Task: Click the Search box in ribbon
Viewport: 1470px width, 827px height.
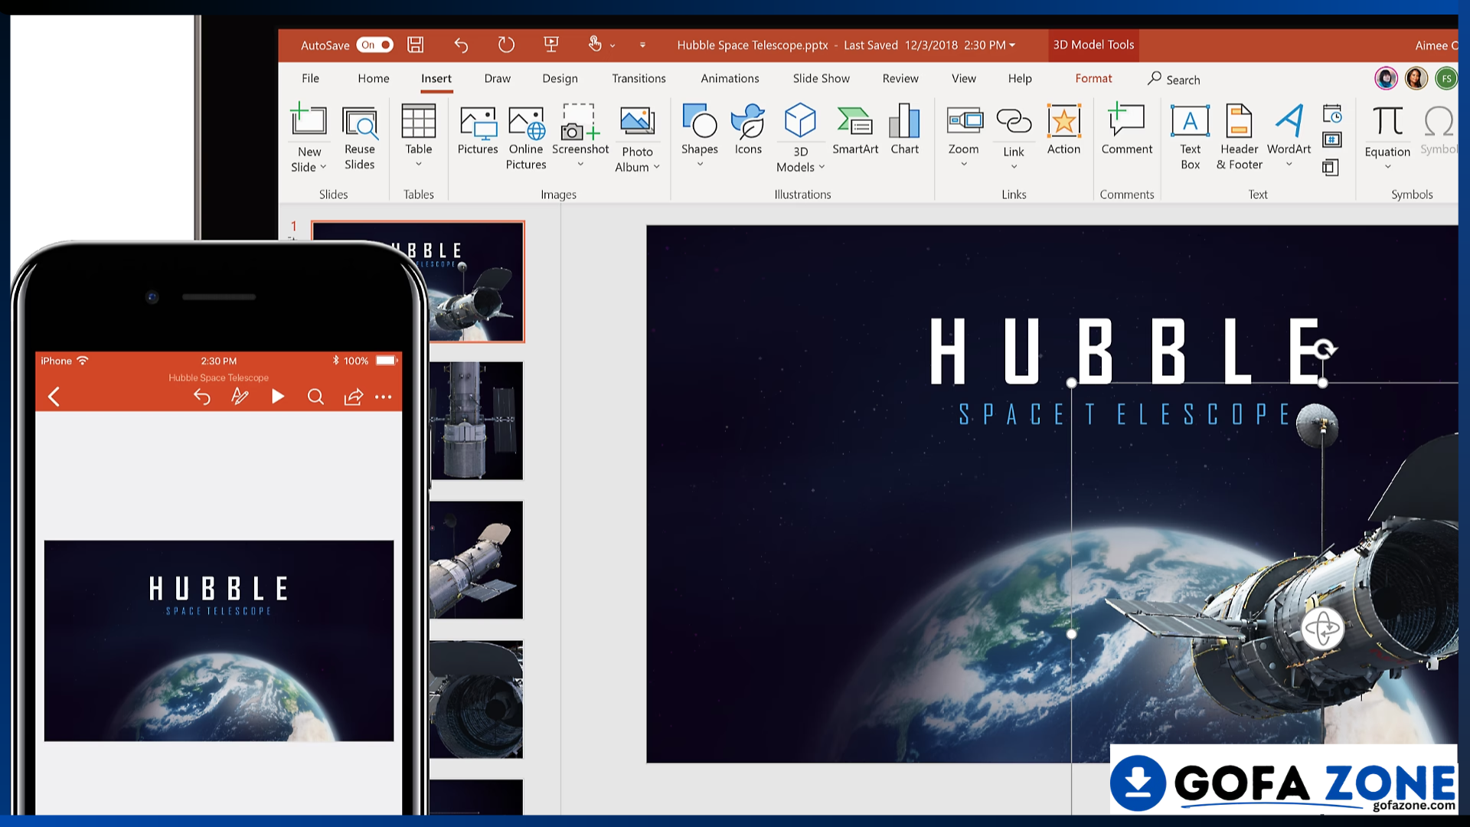Action: [x=1174, y=79]
